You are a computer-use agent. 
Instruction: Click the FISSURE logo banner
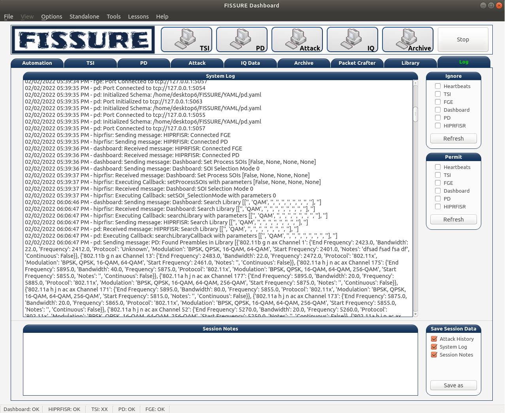pyautogui.click(x=83, y=40)
